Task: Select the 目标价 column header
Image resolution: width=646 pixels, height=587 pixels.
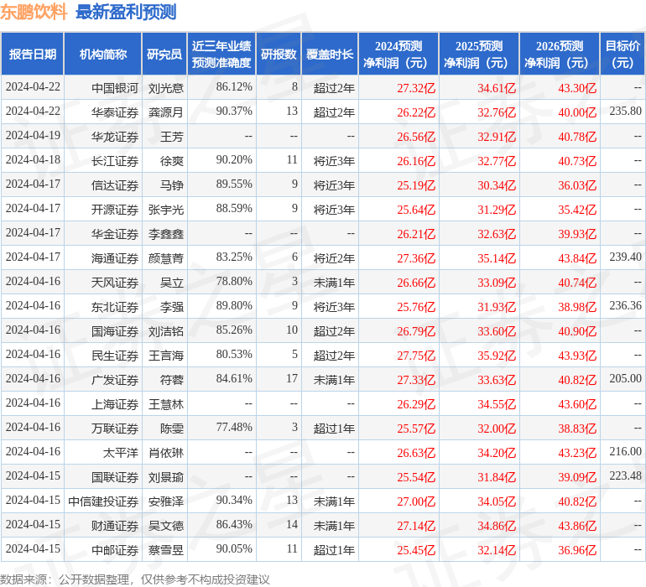Action: (x=623, y=54)
